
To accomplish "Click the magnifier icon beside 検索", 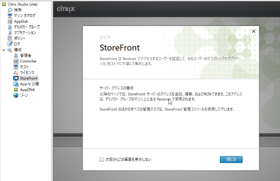I will (10, 10).
